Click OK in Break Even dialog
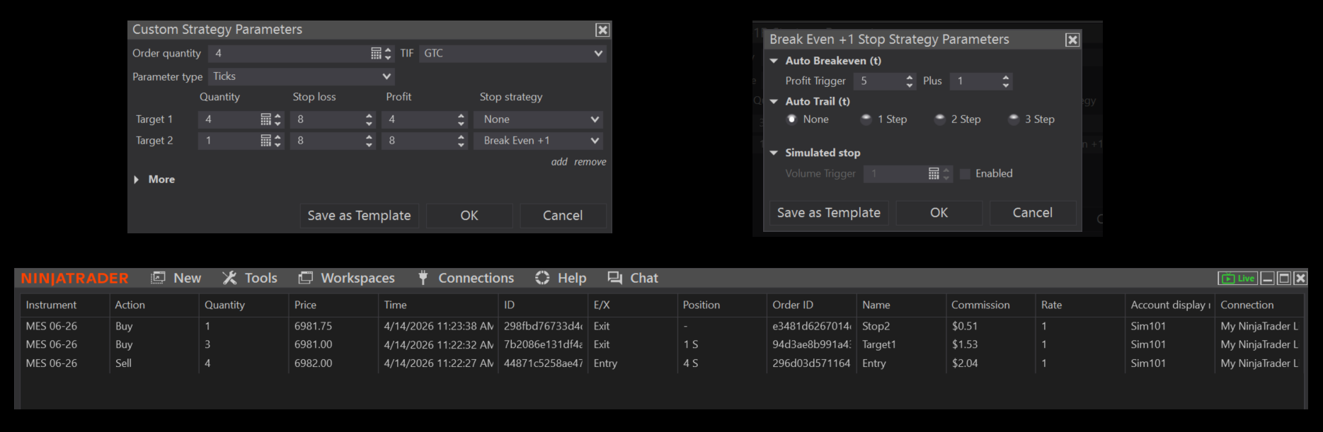Viewport: 1323px width, 432px height. click(939, 213)
